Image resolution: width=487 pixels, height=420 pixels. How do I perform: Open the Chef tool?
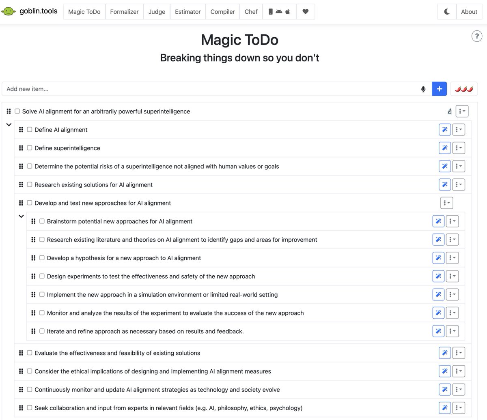pyautogui.click(x=251, y=12)
